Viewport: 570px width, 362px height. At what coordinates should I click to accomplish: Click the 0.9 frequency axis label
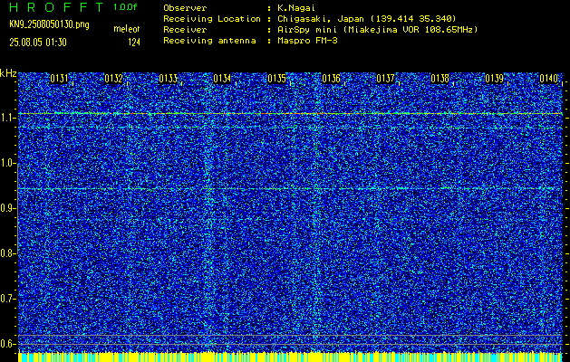(8, 208)
